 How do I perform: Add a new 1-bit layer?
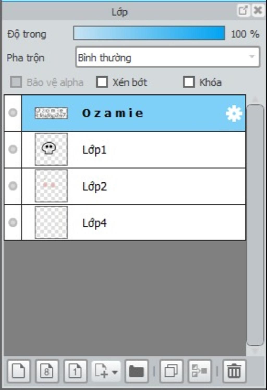point(75,371)
